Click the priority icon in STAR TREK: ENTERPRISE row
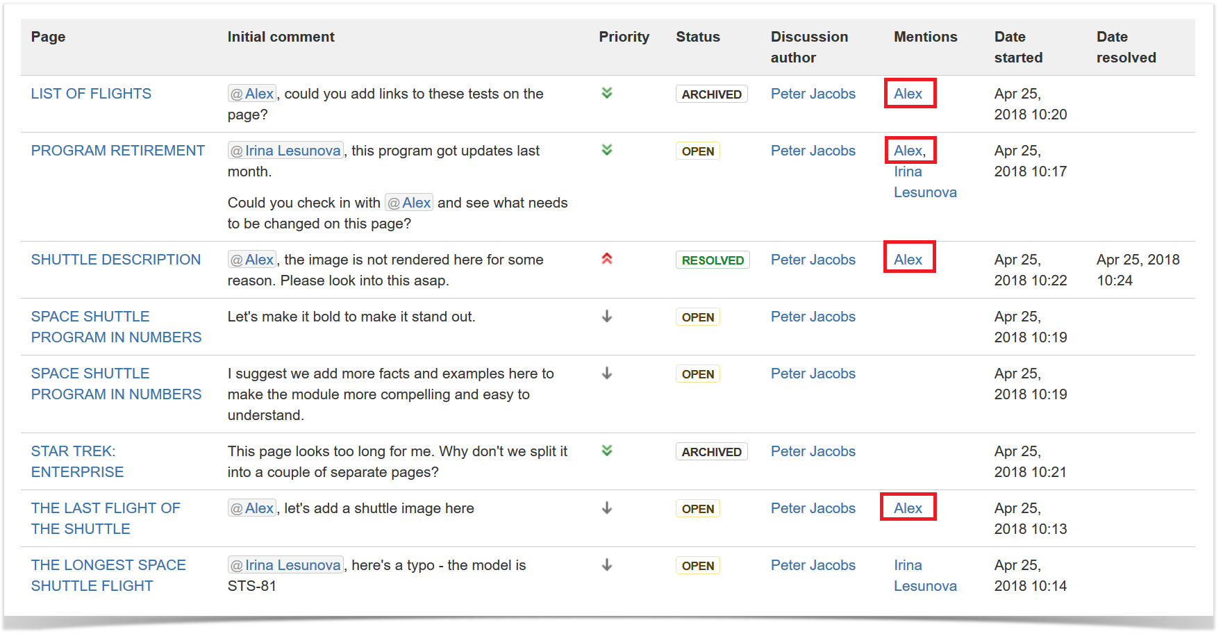 607,451
